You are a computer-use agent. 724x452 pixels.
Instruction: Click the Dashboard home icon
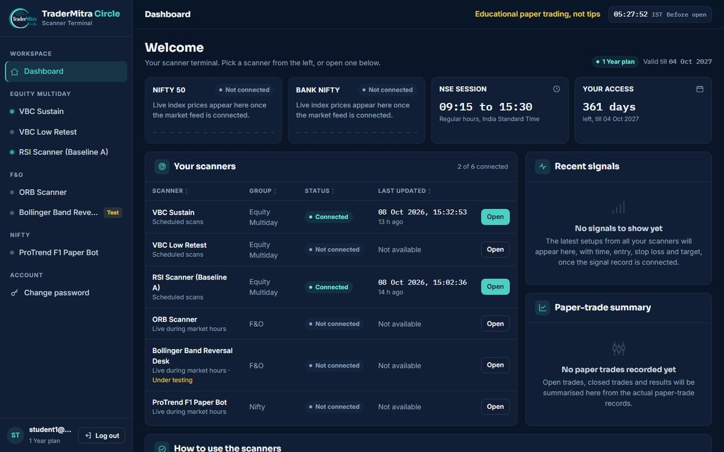14,71
